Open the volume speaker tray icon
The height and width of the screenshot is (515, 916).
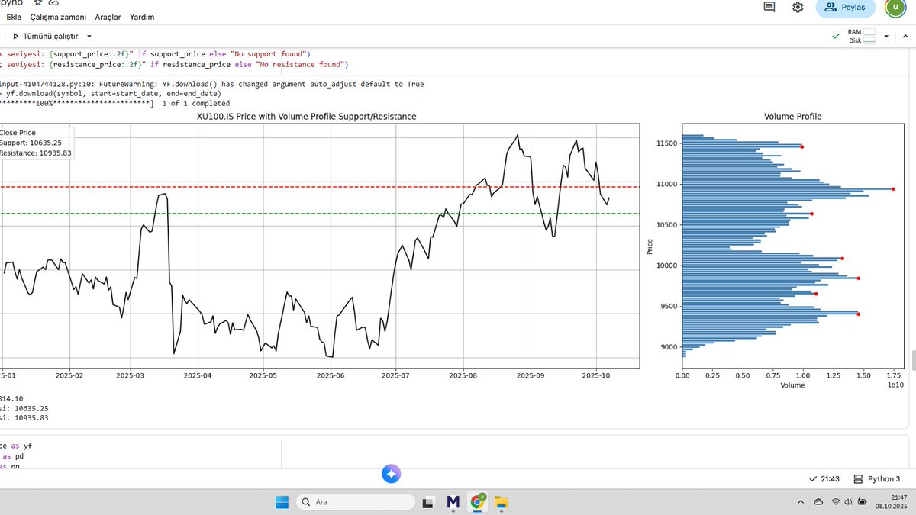click(850, 501)
